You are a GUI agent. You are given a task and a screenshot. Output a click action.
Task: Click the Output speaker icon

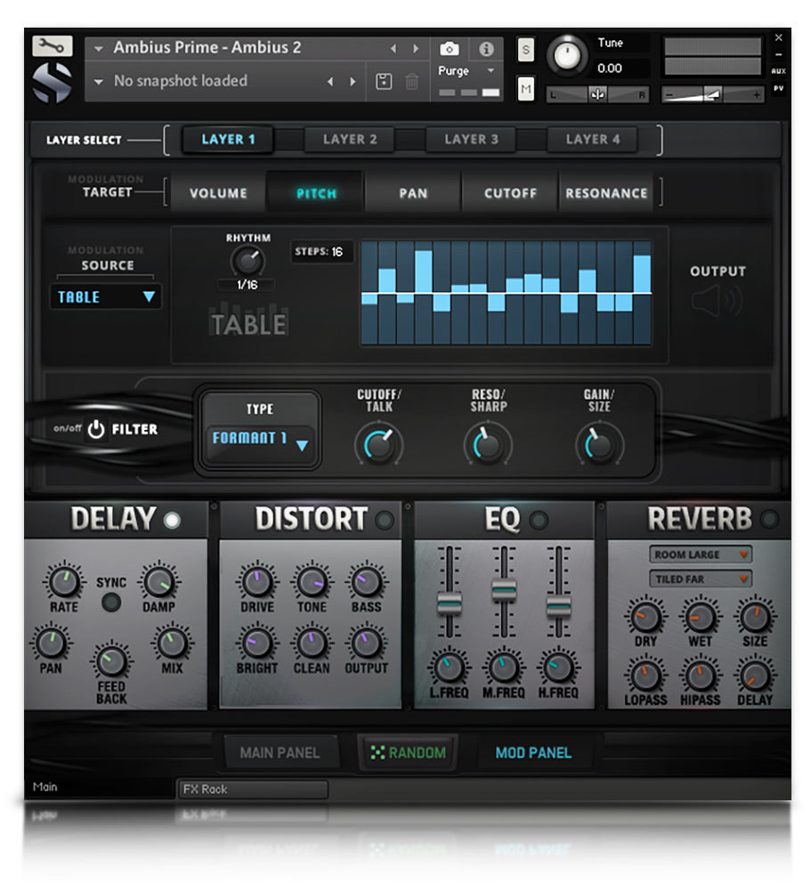(x=717, y=303)
